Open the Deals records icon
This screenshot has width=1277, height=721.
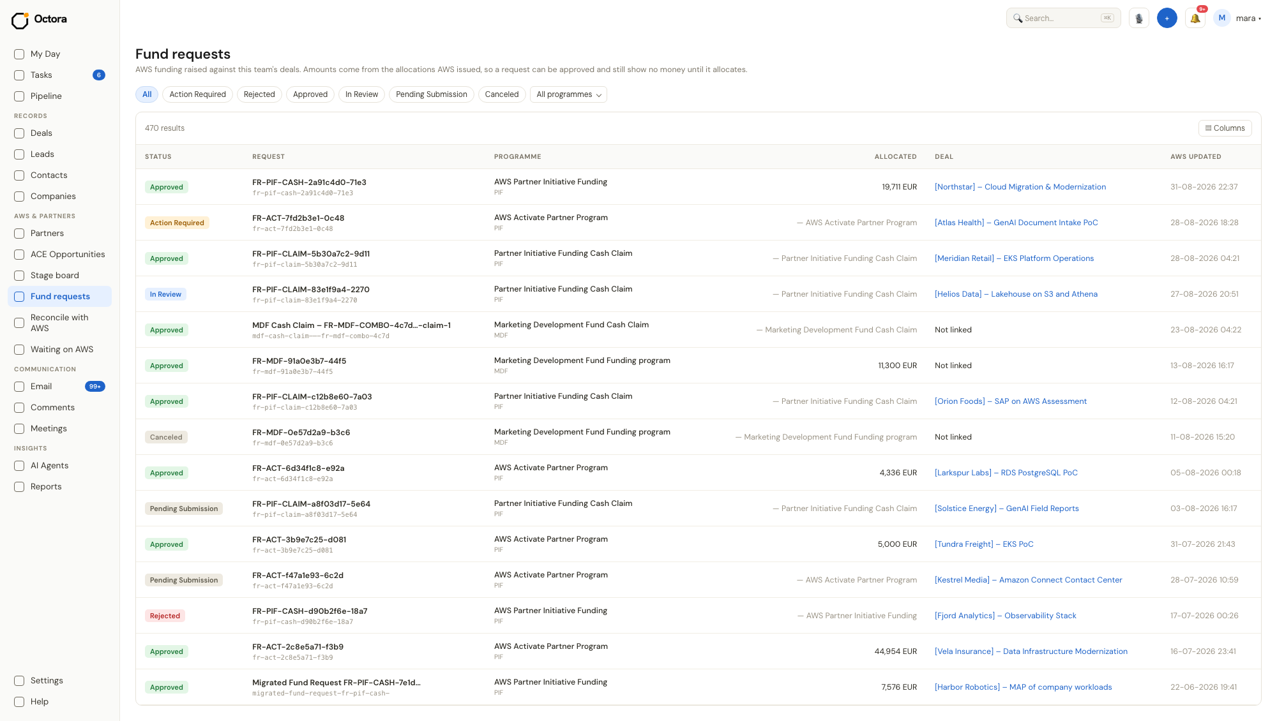[19, 133]
